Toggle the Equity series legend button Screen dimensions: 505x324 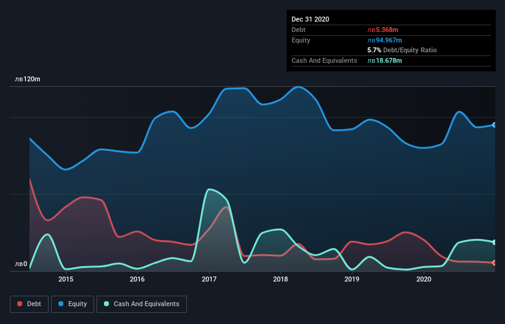pos(73,304)
